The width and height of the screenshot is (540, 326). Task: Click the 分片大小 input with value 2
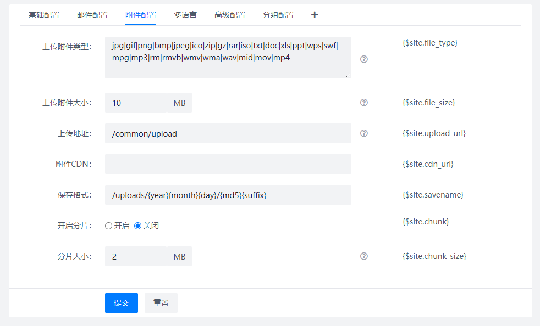point(136,256)
